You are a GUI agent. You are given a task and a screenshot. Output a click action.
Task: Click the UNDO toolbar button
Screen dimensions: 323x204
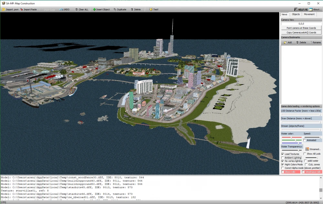click(65, 9)
